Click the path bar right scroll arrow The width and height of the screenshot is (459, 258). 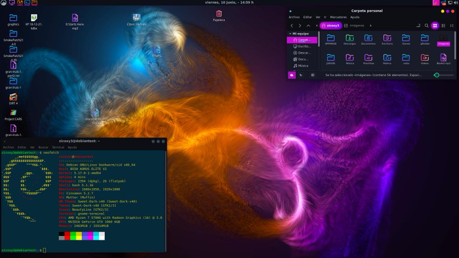[371, 25]
